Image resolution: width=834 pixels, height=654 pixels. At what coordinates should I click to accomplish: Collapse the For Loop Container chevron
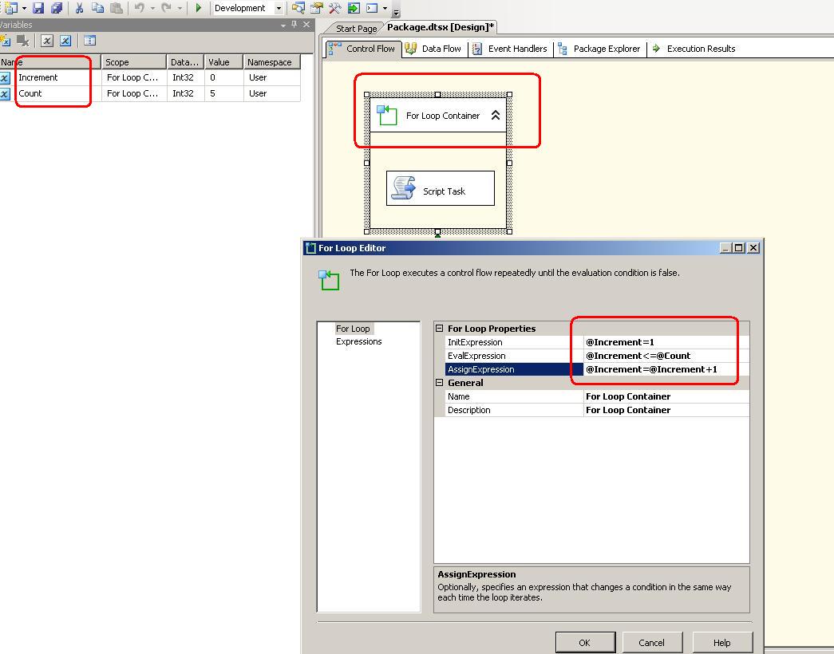tap(496, 115)
